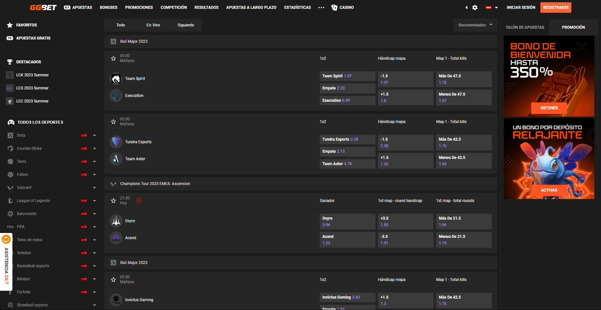Click the GG.BET logo
The width and height of the screenshot is (601, 310).
43,8
